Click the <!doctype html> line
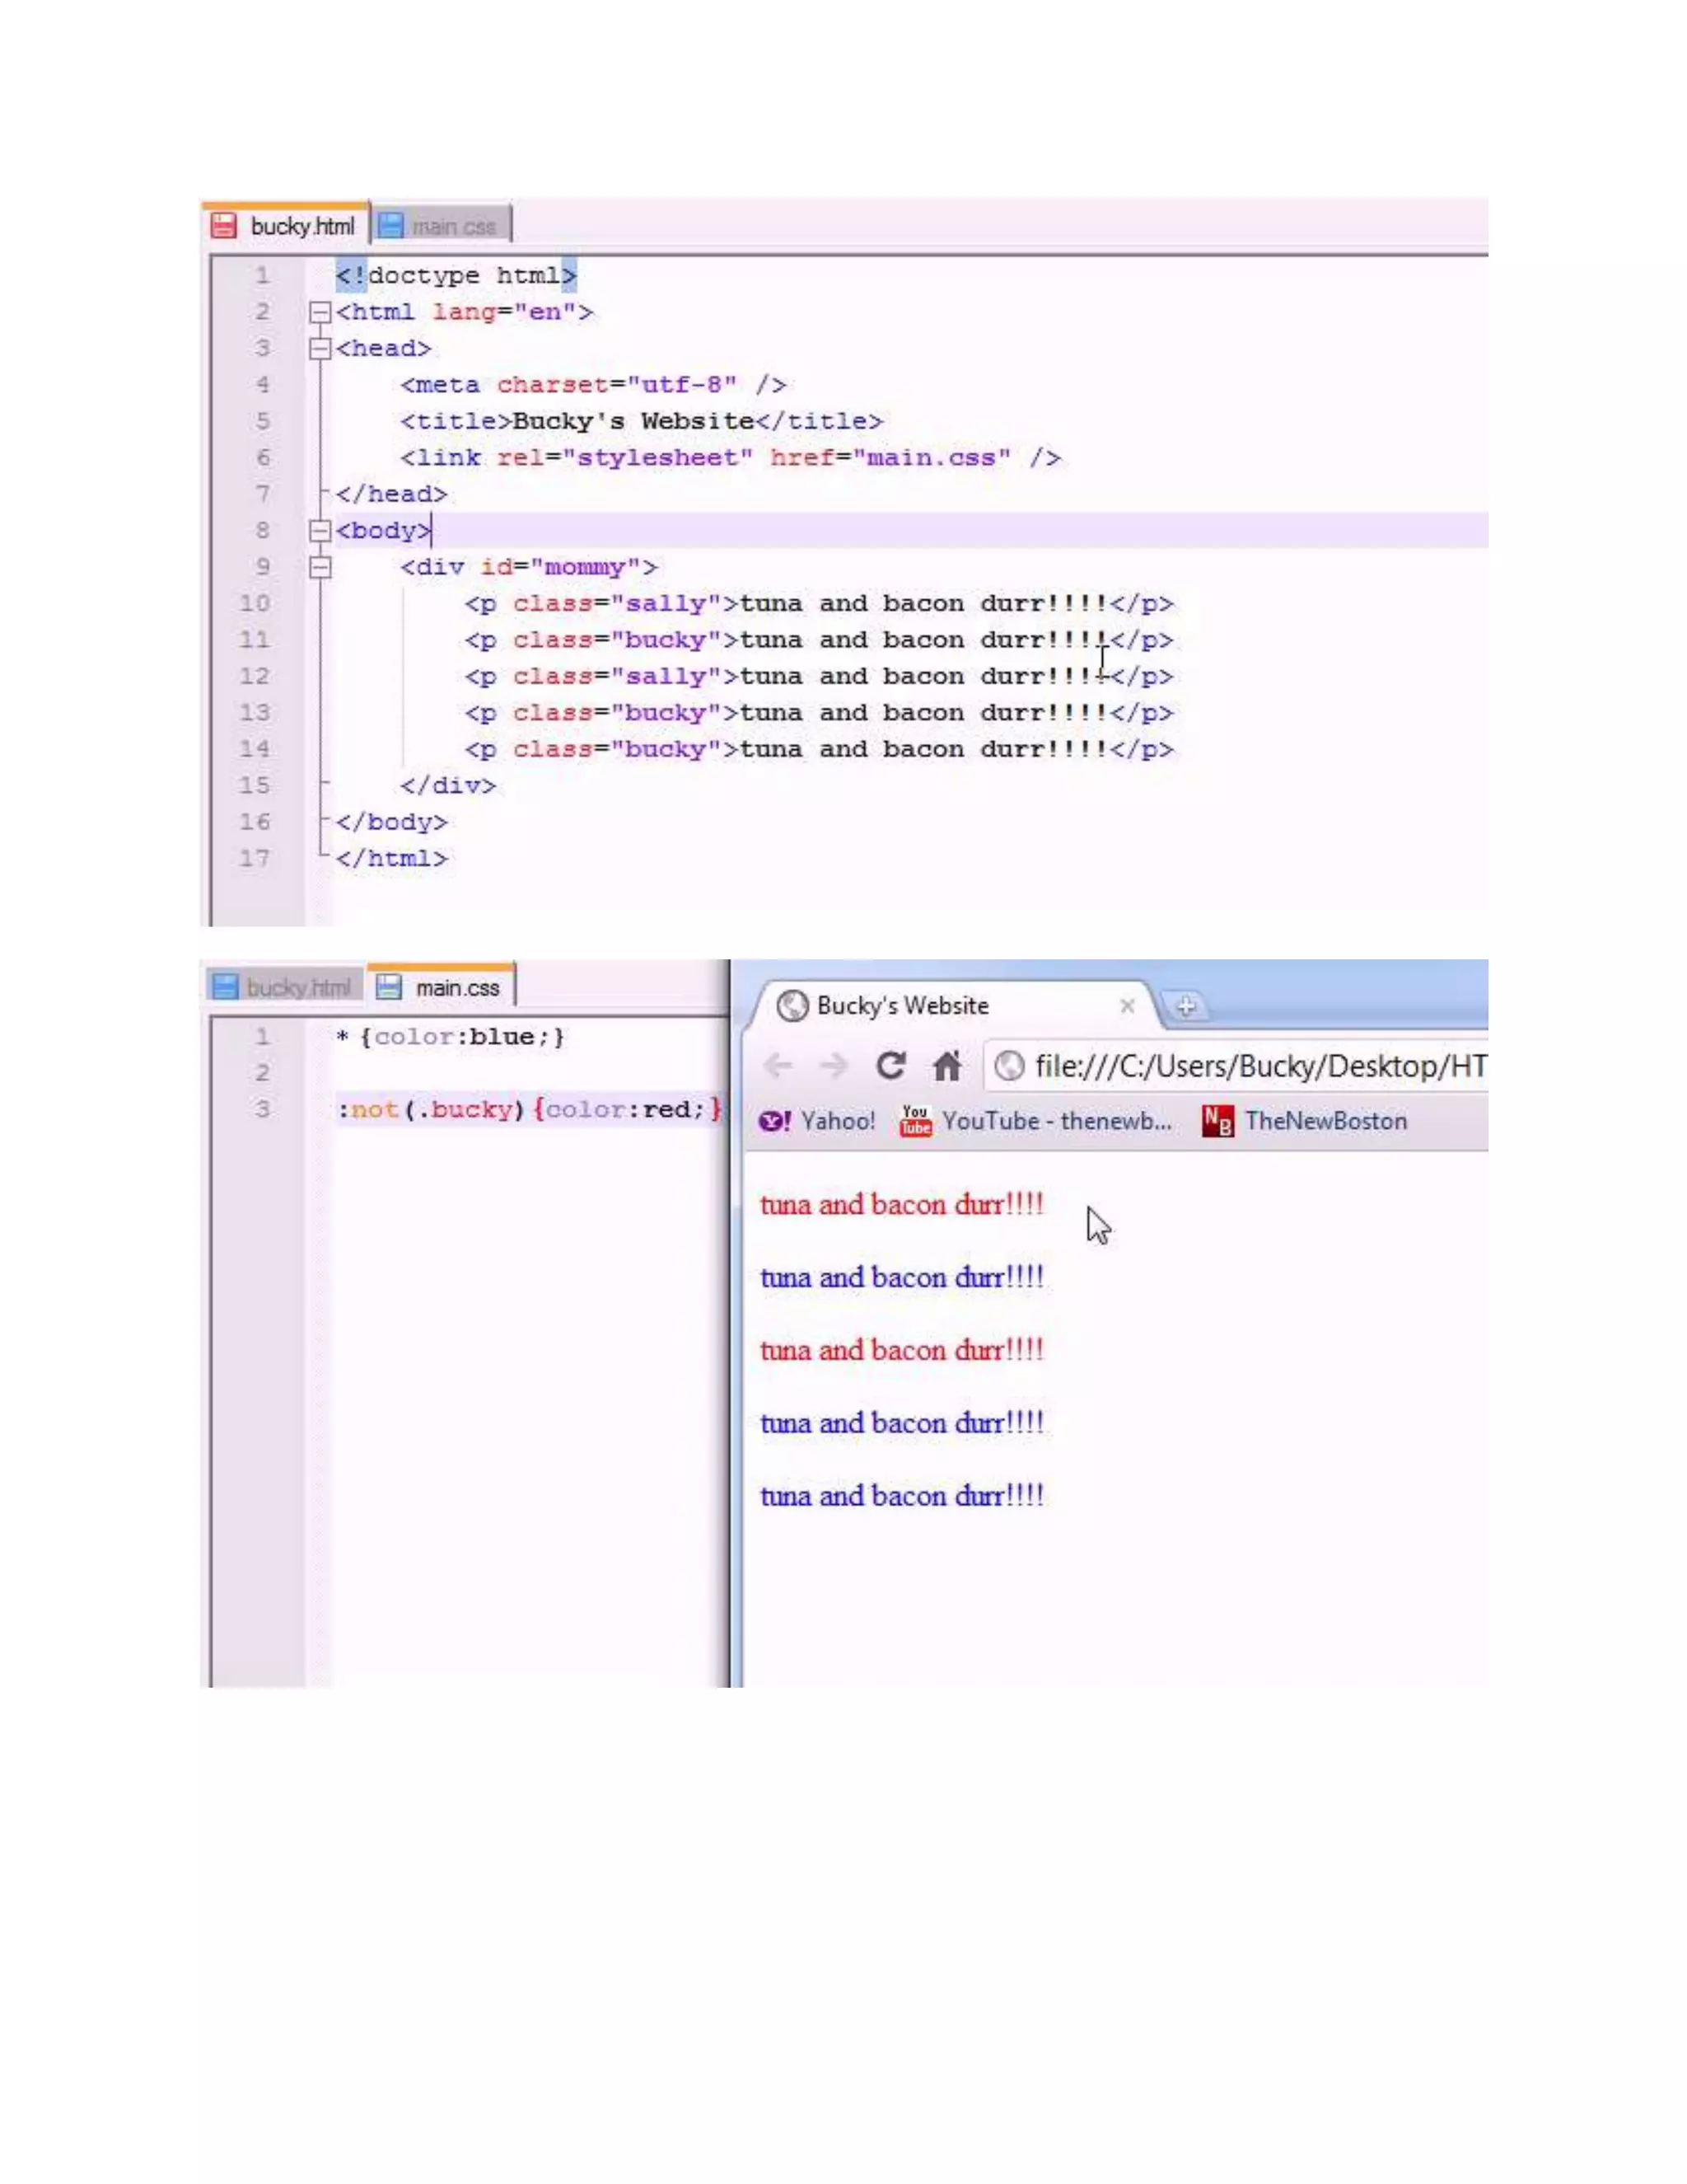The width and height of the screenshot is (1687, 2184). [x=456, y=276]
